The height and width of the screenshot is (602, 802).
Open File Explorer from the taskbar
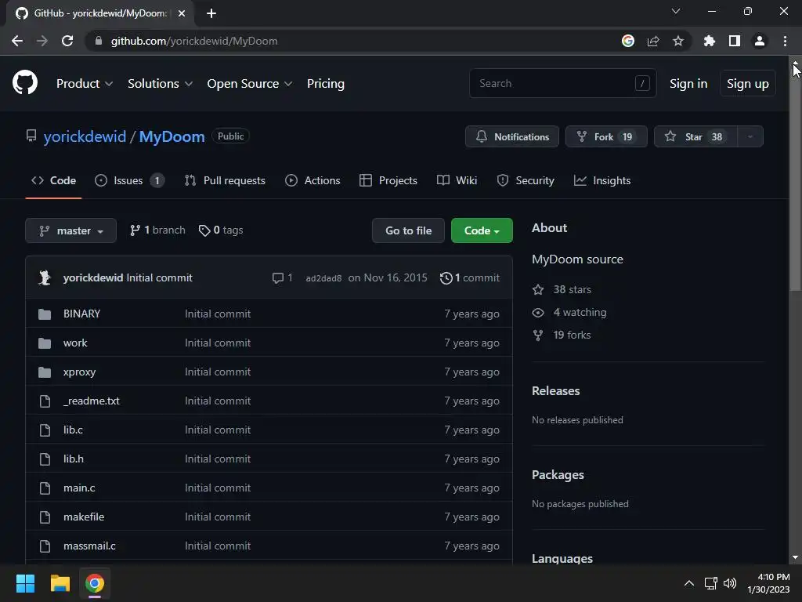point(60,583)
